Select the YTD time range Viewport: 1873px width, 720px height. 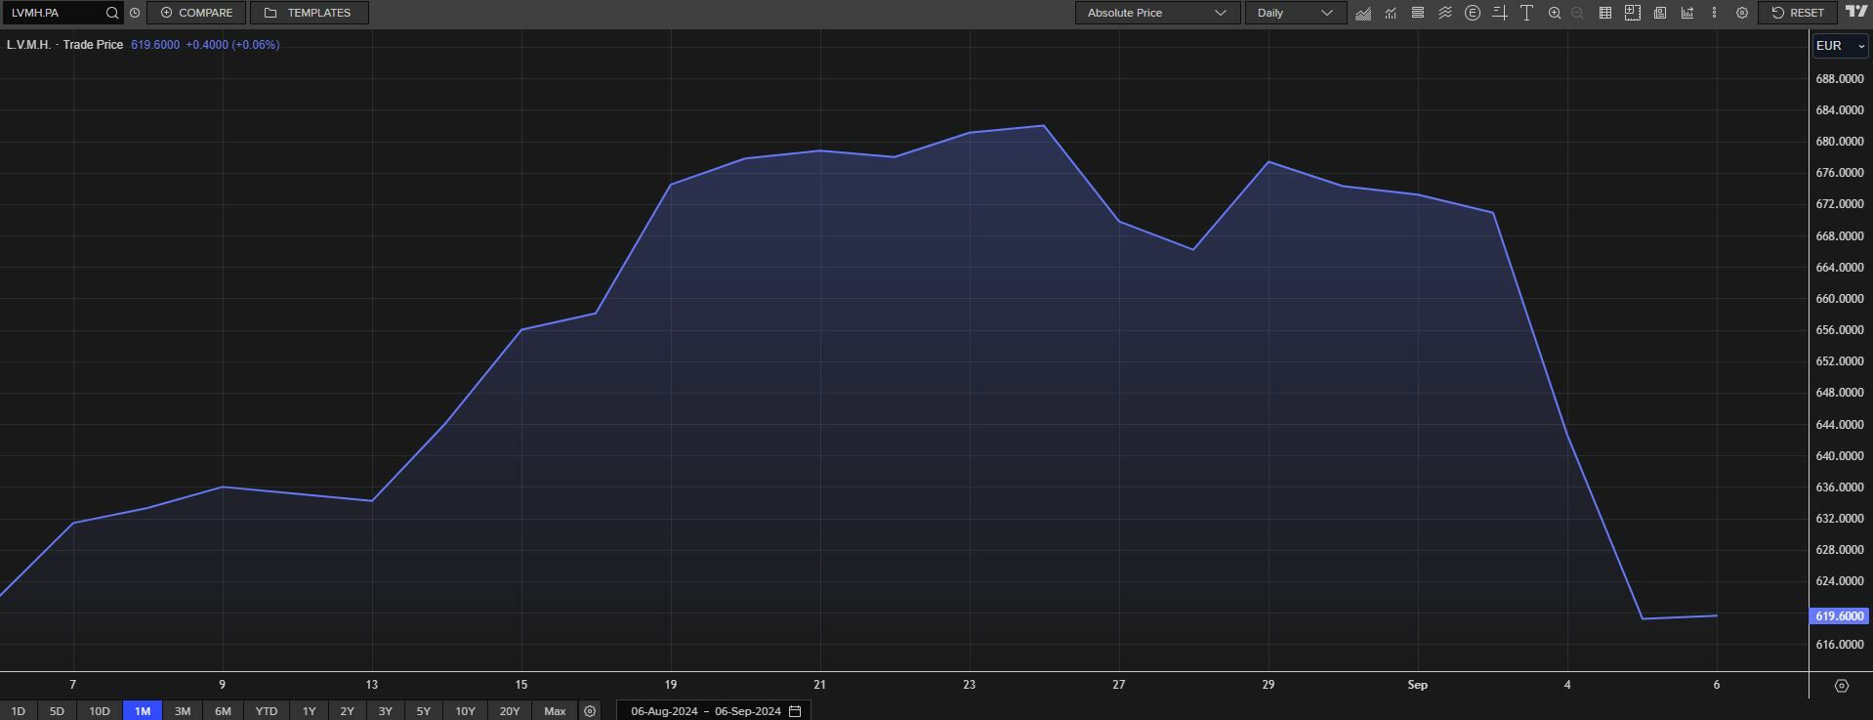tap(266, 711)
